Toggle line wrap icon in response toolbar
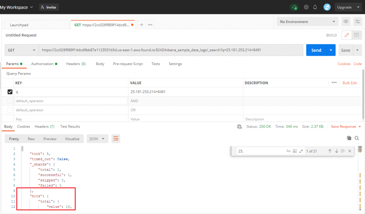 (116, 139)
